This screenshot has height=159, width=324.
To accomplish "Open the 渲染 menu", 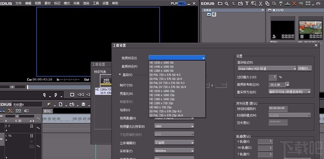I will pyautogui.click(x=86, y=3).
